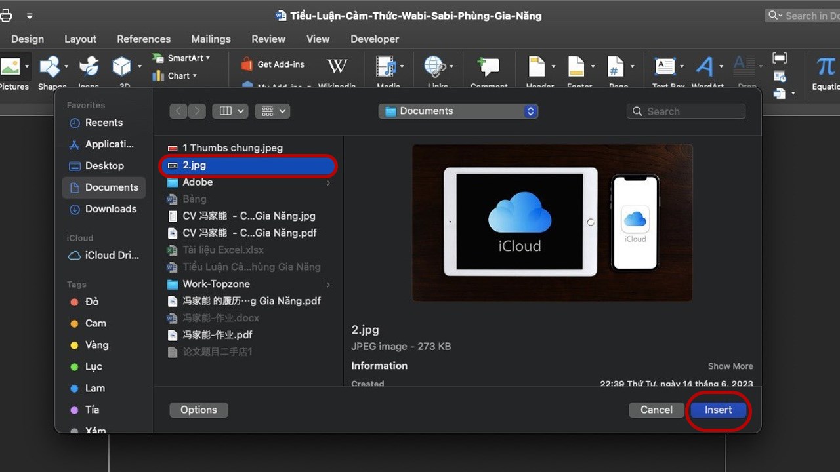The width and height of the screenshot is (840, 472).
Task: Select file 1 Thumbs chung.jpeg
Action: [248, 148]
